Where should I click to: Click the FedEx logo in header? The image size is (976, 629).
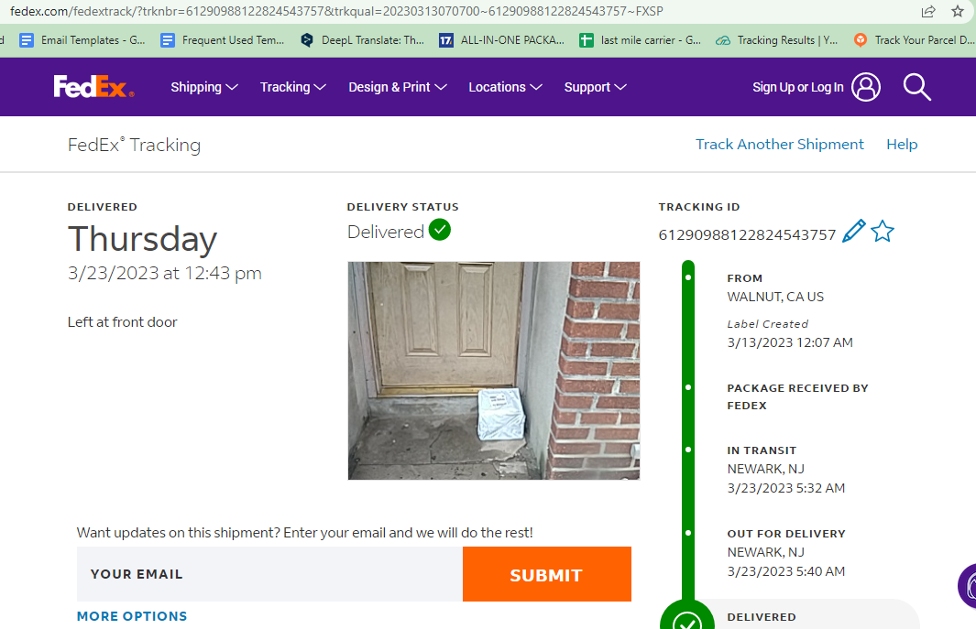[93, 86]
